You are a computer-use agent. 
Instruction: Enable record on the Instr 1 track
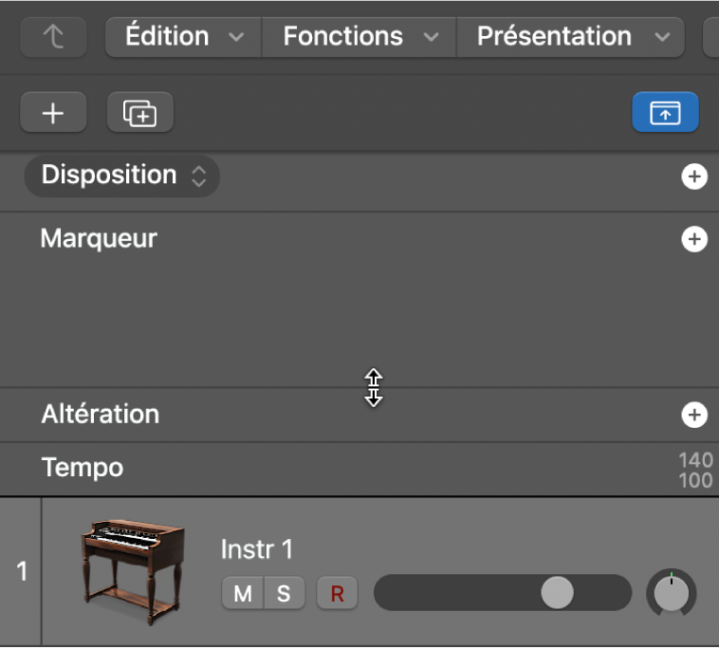pos(337,594)
